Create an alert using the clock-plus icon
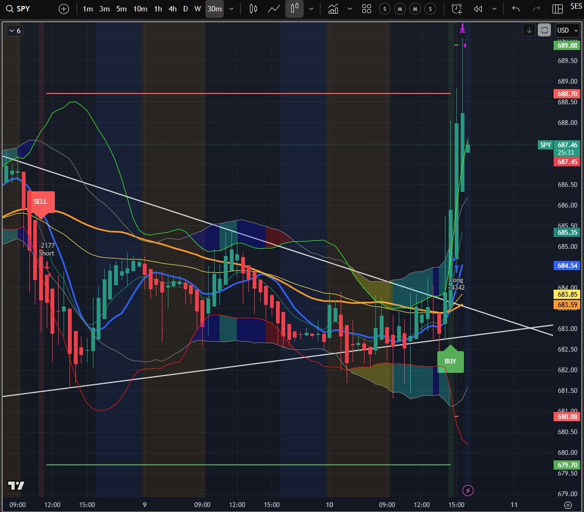 click(456, 9)
